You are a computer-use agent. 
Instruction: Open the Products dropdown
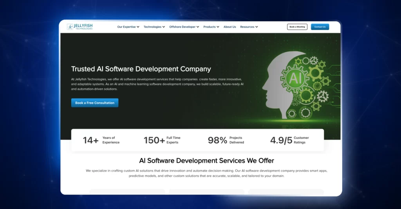211,27
